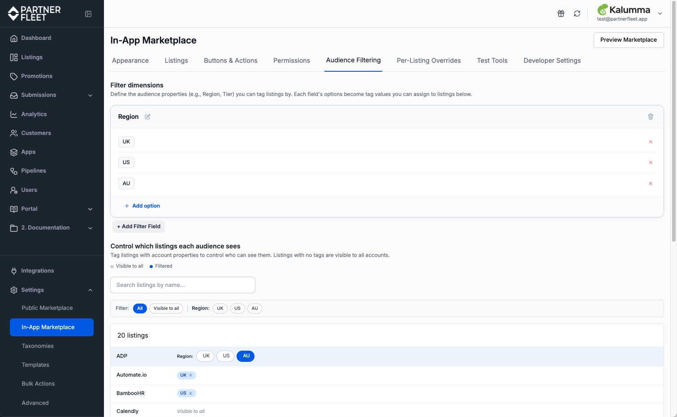Filter listings by UK region pill
The image size is (677, 417).
pos(220,308)
